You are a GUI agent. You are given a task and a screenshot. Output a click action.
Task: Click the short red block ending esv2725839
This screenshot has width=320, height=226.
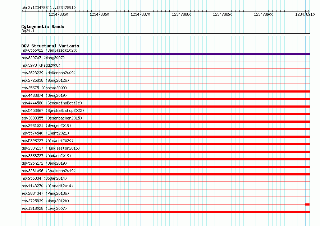pos(307,204)
